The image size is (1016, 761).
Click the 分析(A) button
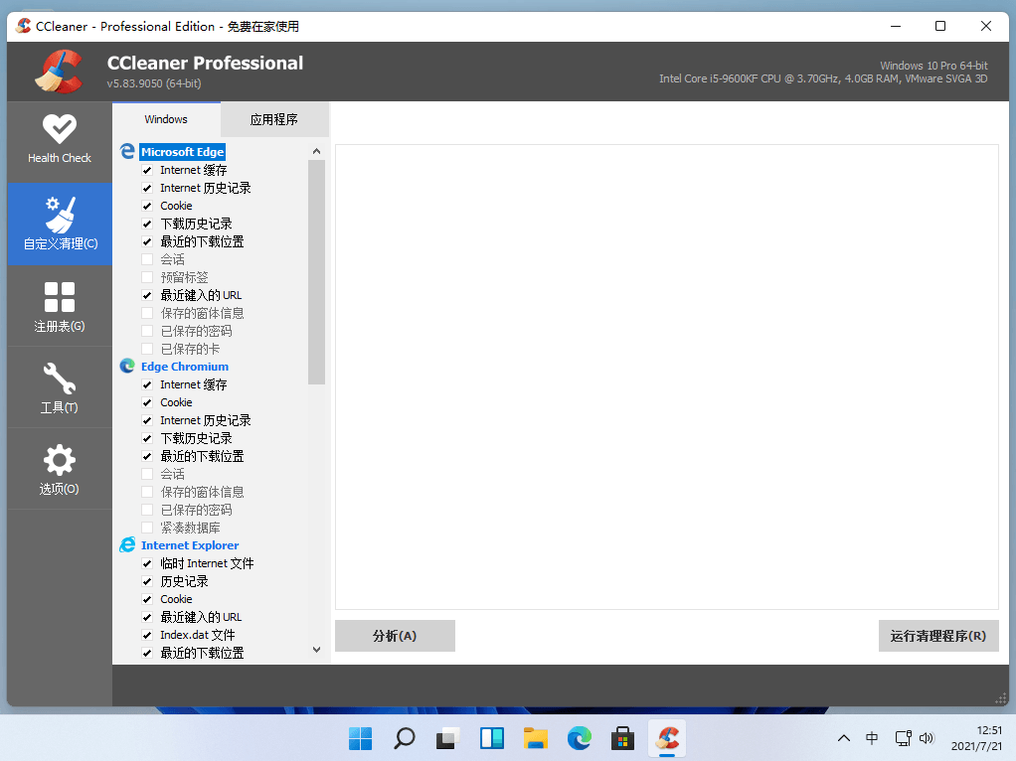395,636
